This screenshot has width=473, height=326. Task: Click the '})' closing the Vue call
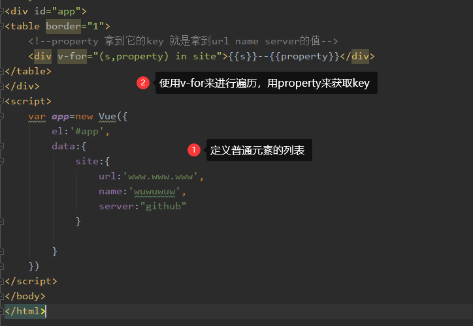[34, 267]
